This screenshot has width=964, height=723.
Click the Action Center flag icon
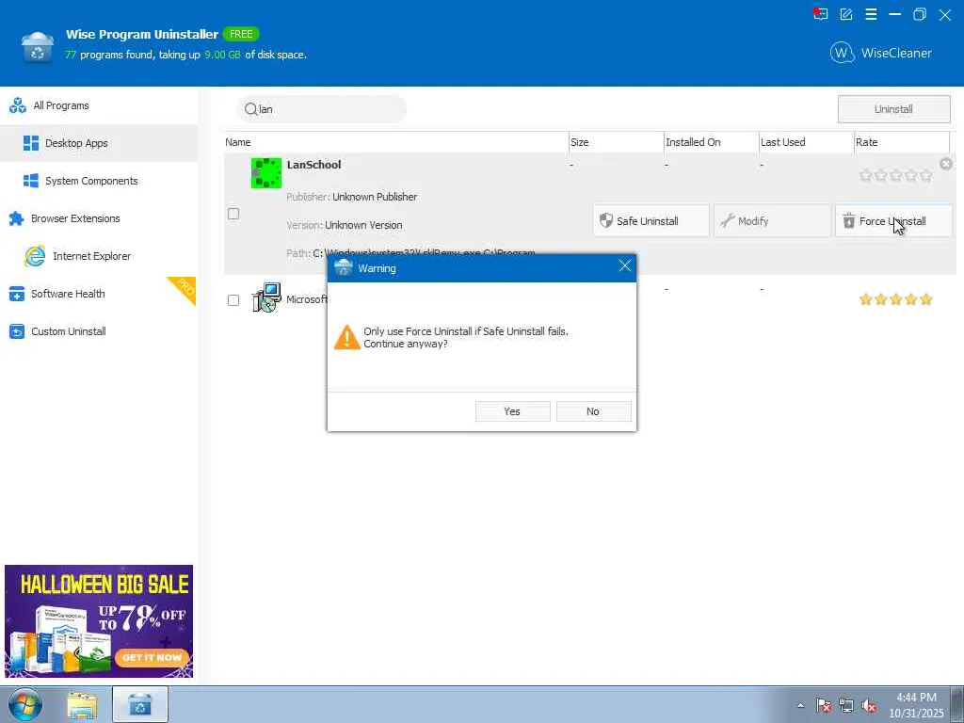click(823, 705)
